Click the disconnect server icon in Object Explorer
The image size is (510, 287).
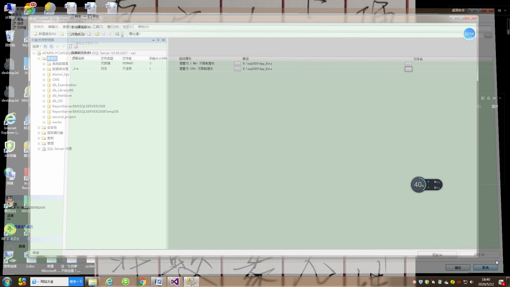tap(51, 47)
